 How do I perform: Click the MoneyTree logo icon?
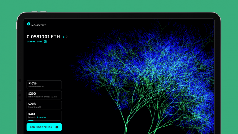pos(29,24)
